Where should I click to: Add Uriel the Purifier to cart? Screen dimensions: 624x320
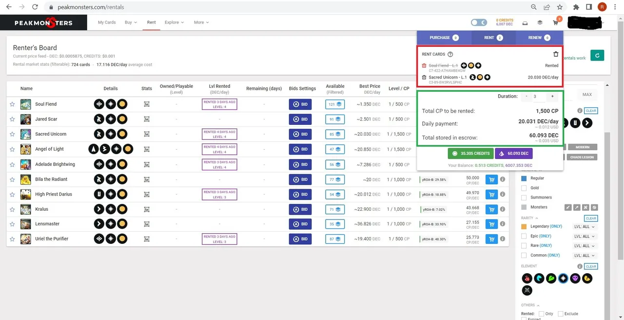491,239
